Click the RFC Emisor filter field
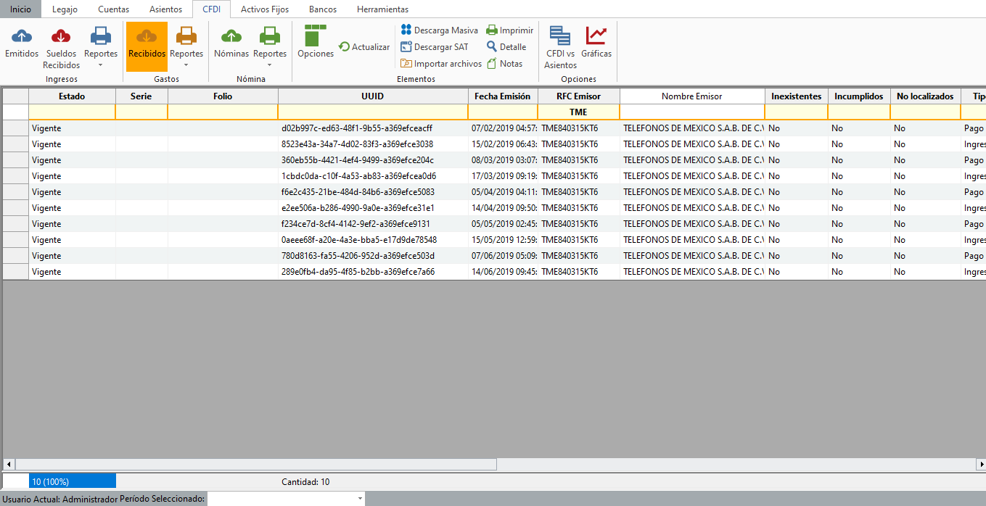The width and height of the screenshot is (986, 506). 578,112
